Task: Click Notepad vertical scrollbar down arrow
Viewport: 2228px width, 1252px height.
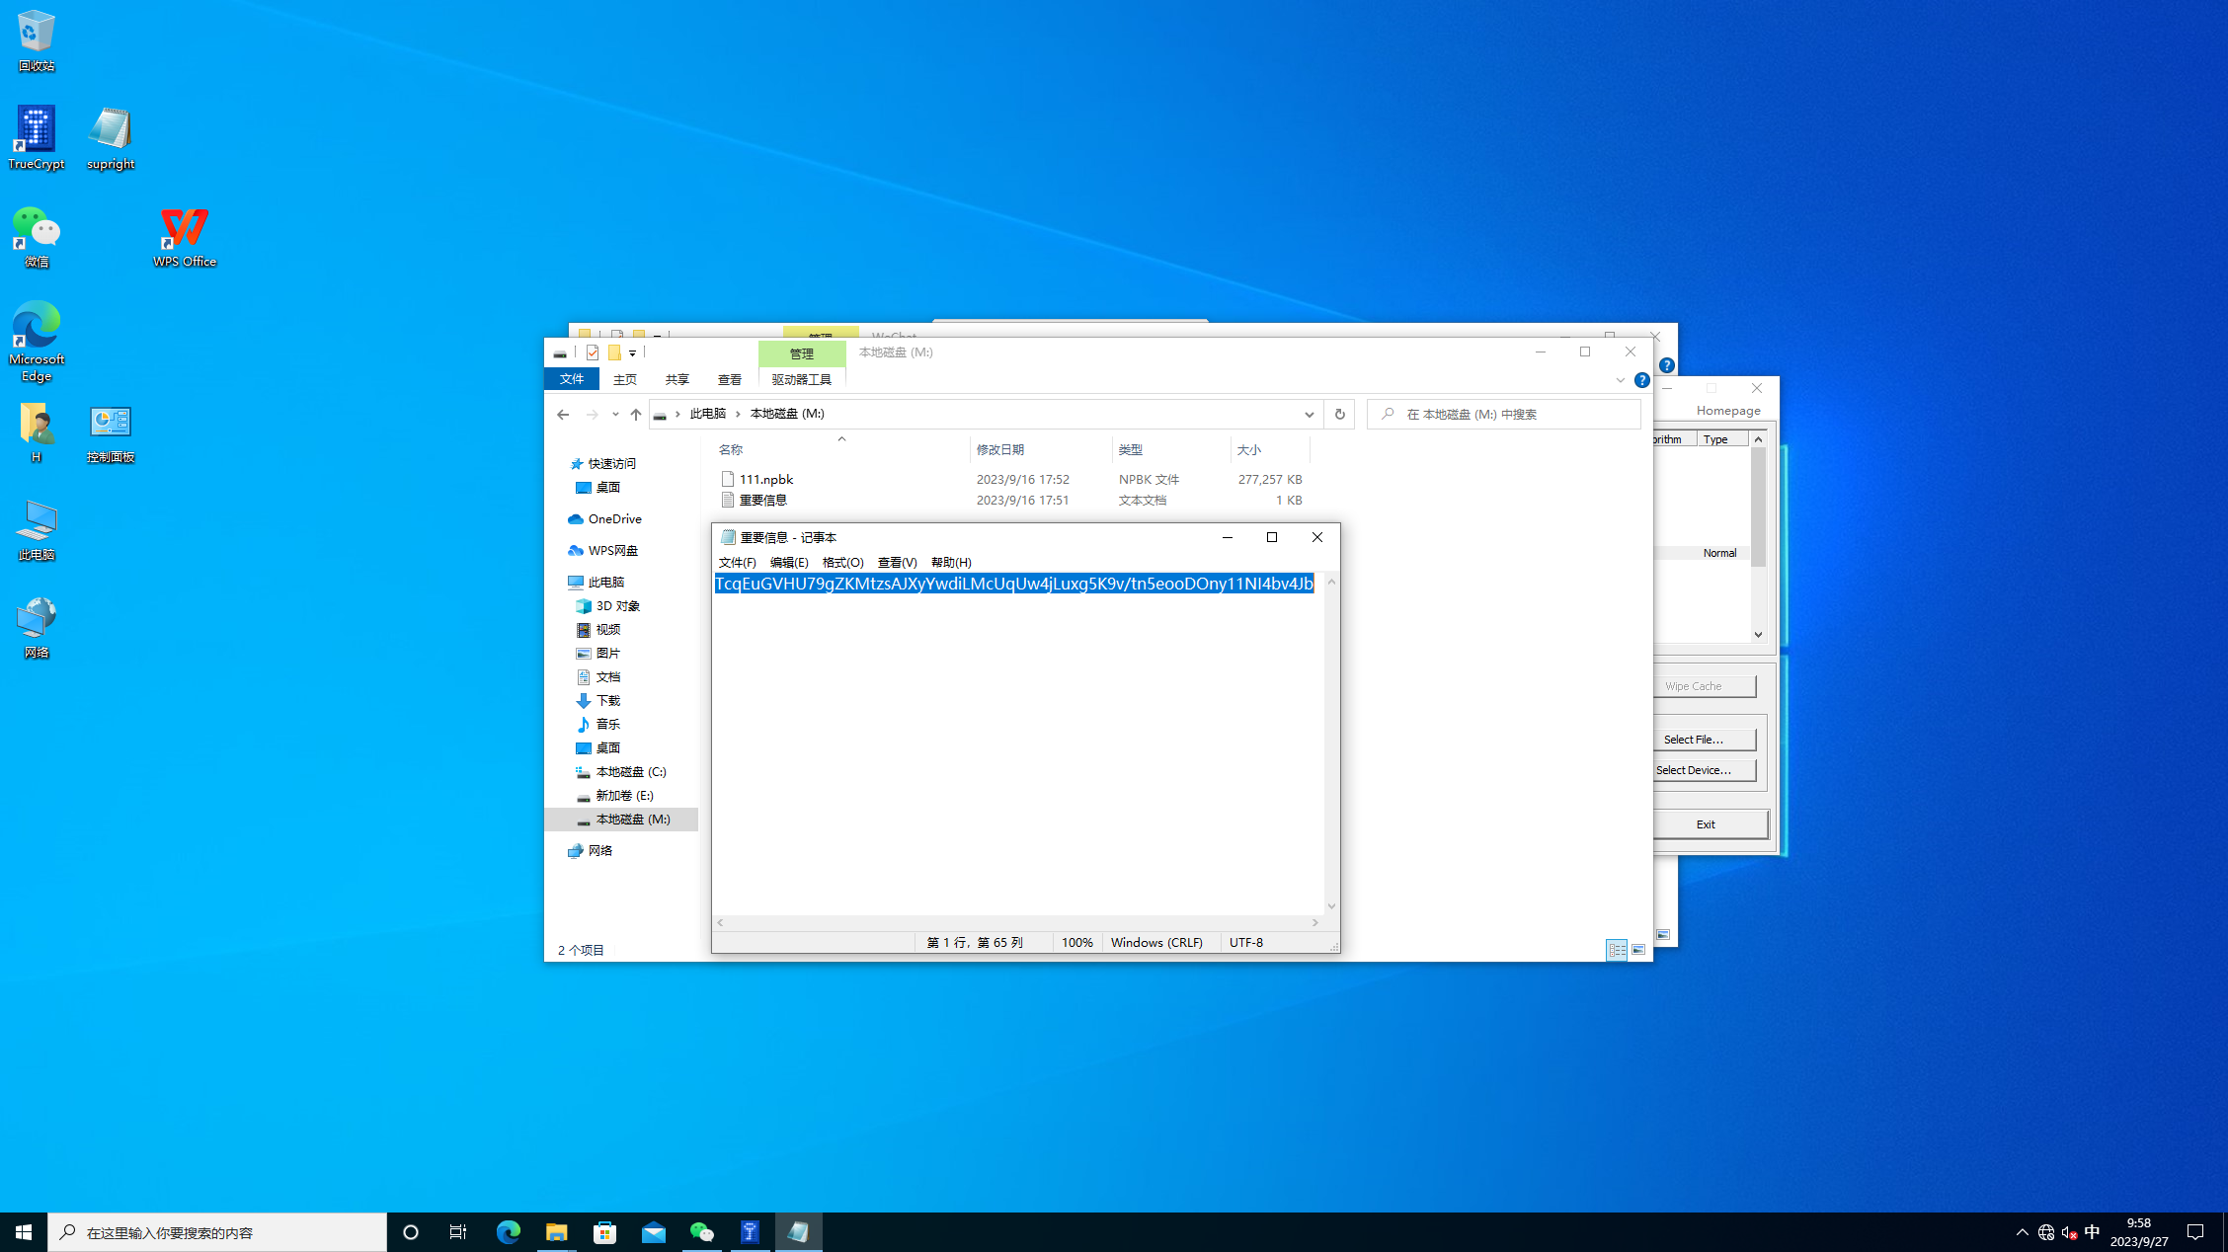Action: pyautogui.click(x=1331, y=906)
